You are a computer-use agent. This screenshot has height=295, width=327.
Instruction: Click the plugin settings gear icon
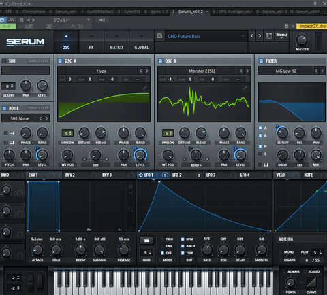click(x=286, y=27)
